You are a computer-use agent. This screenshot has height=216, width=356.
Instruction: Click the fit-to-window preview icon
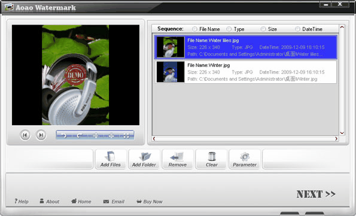coord(126,136)
